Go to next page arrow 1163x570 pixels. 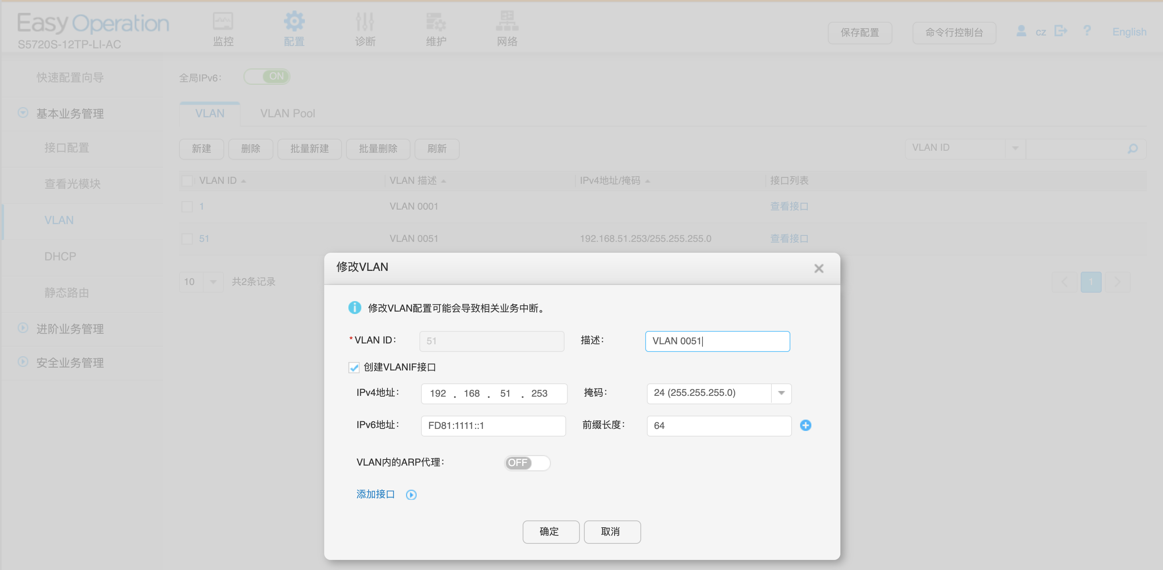[x=1118, y=282]
